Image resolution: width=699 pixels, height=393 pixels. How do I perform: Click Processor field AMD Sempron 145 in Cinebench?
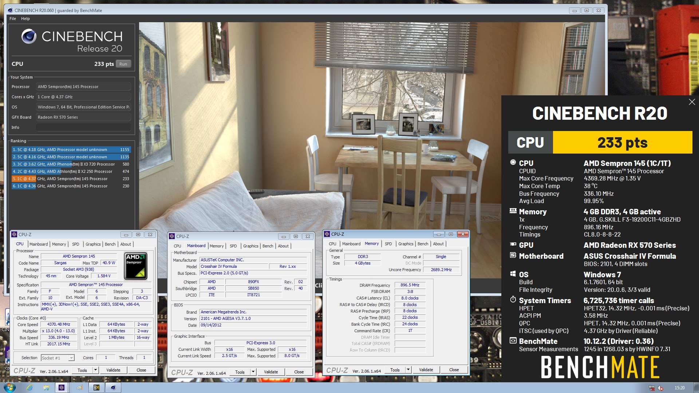pyautogui.click(x=83, y=87)
